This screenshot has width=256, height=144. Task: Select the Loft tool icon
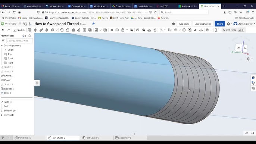point(47,30)
